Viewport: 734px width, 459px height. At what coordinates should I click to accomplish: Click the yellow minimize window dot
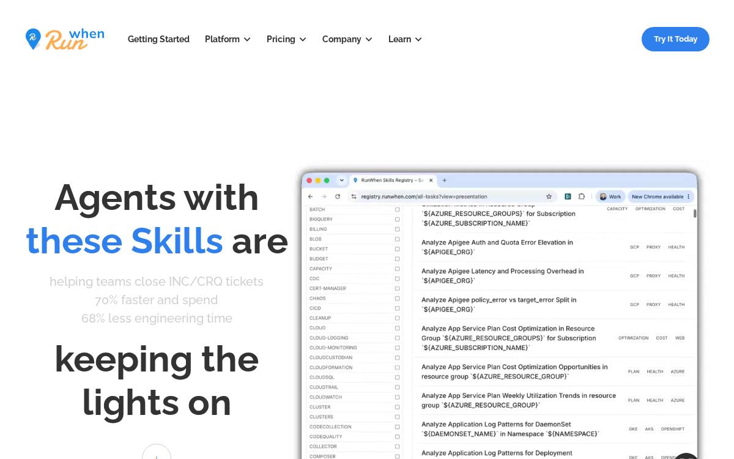tap(318, 181)
